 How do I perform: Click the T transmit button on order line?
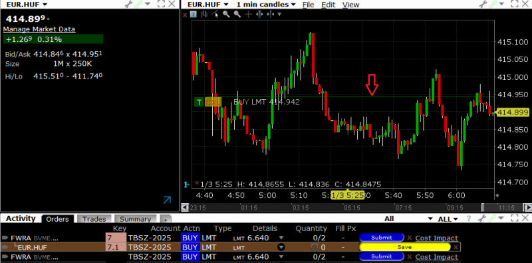[199, 102]
